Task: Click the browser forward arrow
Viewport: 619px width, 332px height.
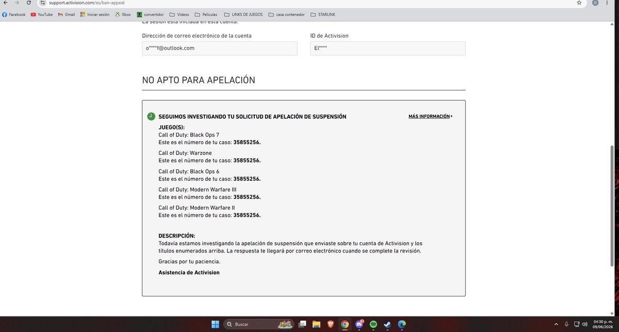Action: 17,3
